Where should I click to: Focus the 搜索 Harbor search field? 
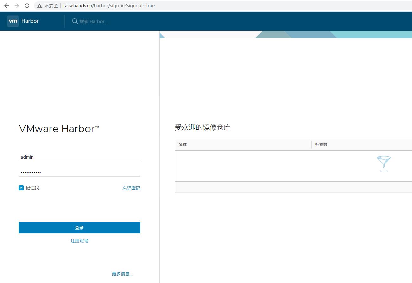tap(93, 22)
